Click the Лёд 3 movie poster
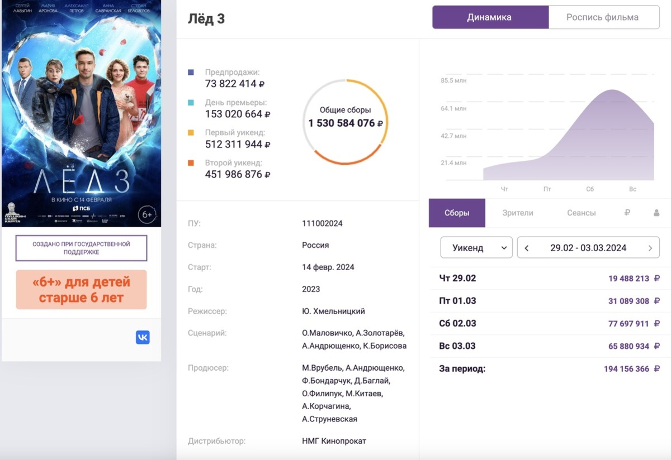This screenshot has height=460, width=671. click(x=81, y=112)
